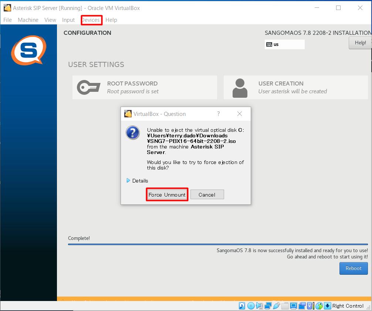This screenshot has width=372, height=311.
Task: Click the optical disk status icon
Action: [x=251, y=306]
